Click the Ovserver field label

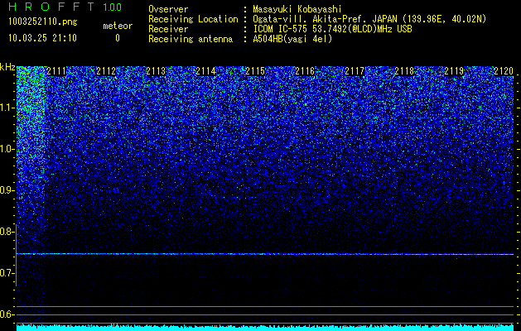click(168, 9)
